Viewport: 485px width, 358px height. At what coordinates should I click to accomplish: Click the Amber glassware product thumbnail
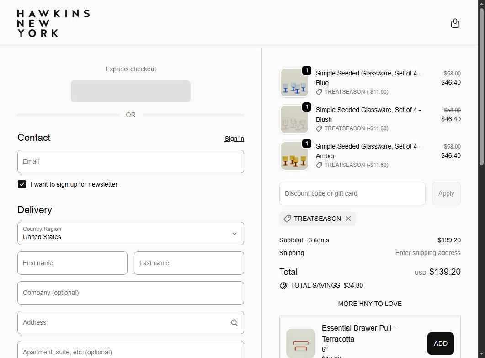294,156
